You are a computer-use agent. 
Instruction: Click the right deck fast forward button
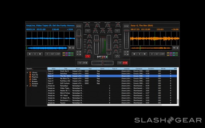click(x=145, y=54)
